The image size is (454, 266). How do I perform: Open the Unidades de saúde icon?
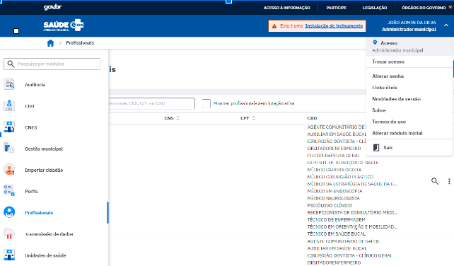click(x=9, y=255)
